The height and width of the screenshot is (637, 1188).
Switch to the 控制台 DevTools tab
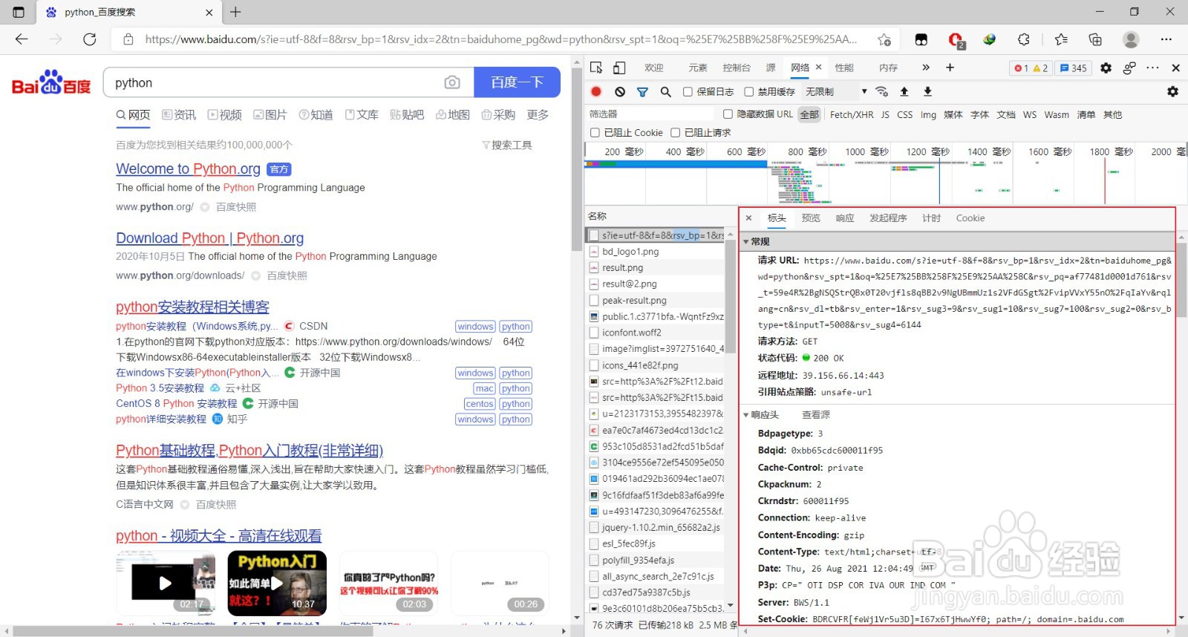(737, 68)
